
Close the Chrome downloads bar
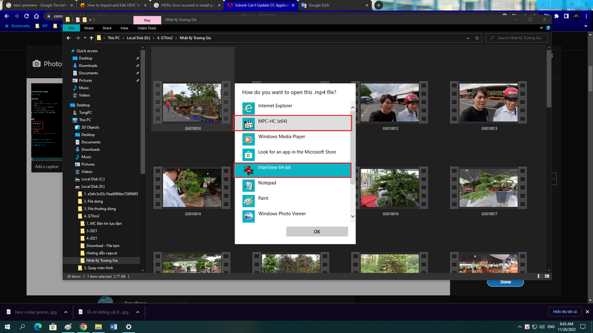[x=587, y=312]
